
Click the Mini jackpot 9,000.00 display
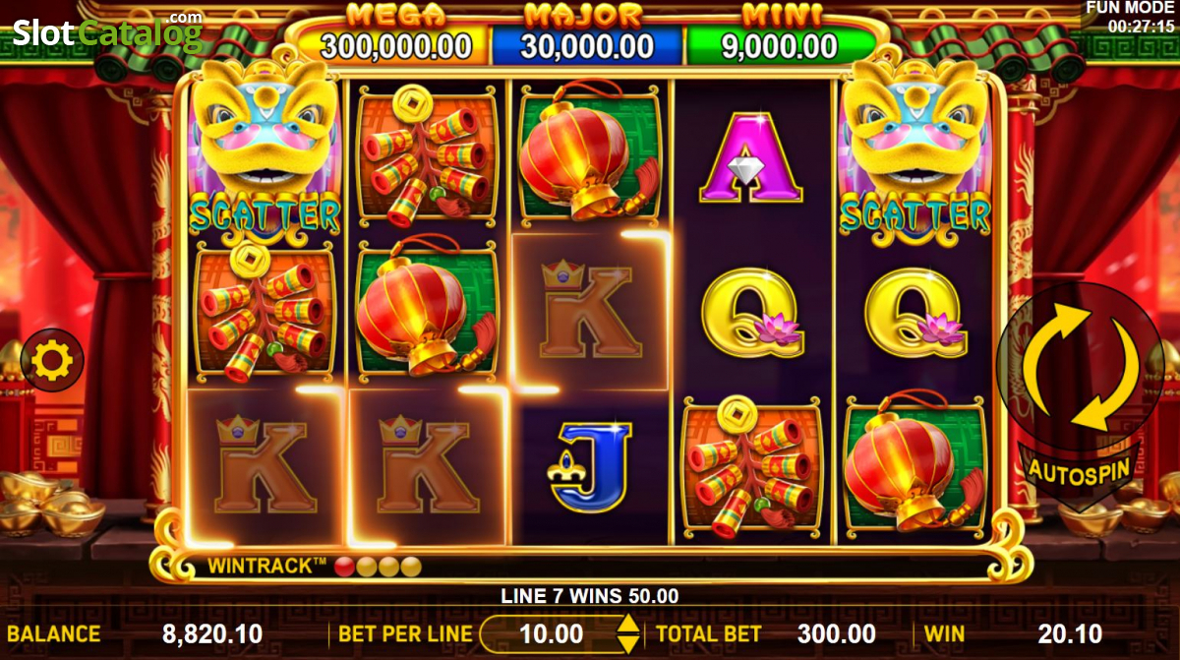point(780,45)
